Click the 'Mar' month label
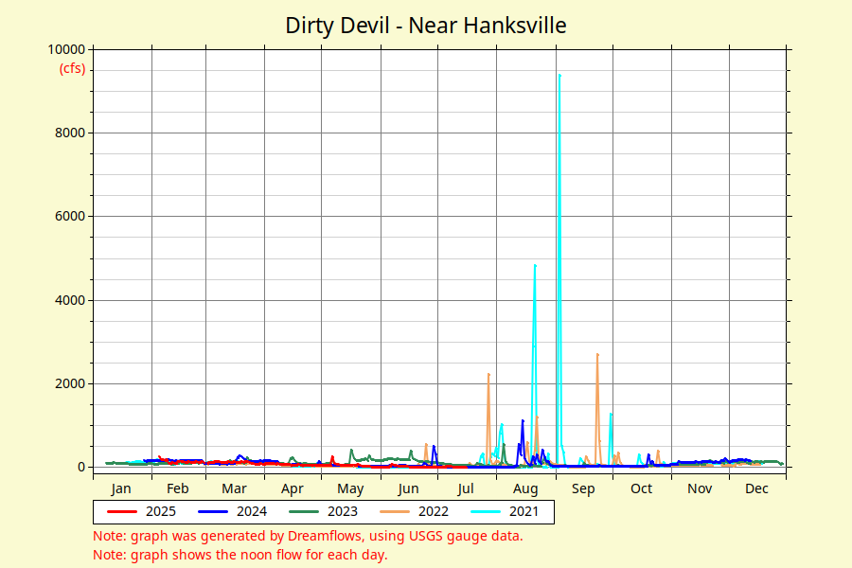852x568 pixels. point(234,488)
